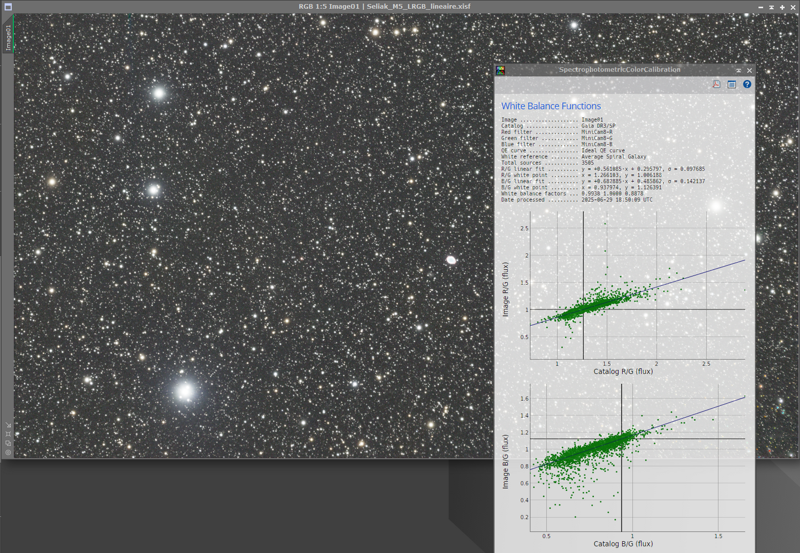
Task: Click the Total sources 3505 line
Action: (x=548, y=163)
